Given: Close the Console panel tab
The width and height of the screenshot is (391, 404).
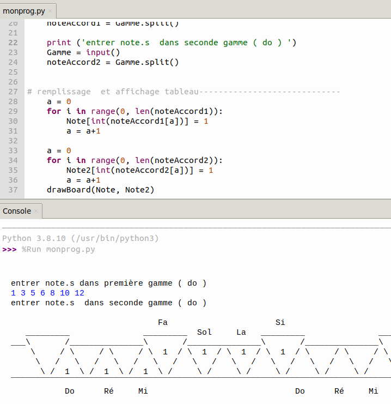Looking at the screenshot, I should pyautogui.click(x=36, y=212).
